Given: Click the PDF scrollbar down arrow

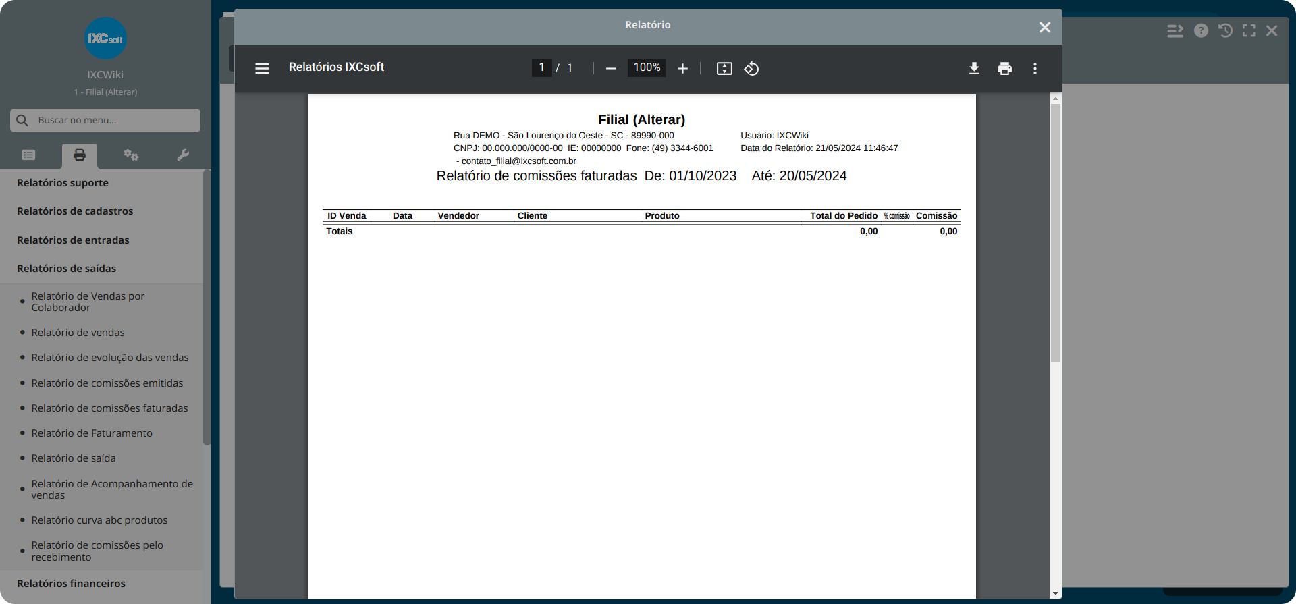Looking at the screenshot, I should (1056, 594).
